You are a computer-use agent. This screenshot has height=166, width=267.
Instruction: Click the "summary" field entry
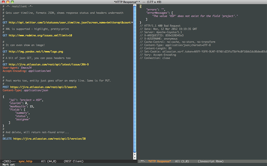22,113
